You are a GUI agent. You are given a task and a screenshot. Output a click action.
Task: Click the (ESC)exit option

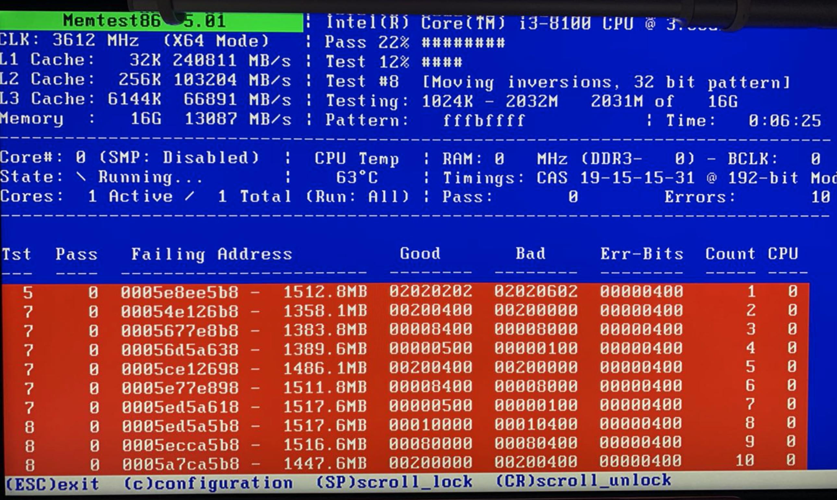(x=53, y=484)
